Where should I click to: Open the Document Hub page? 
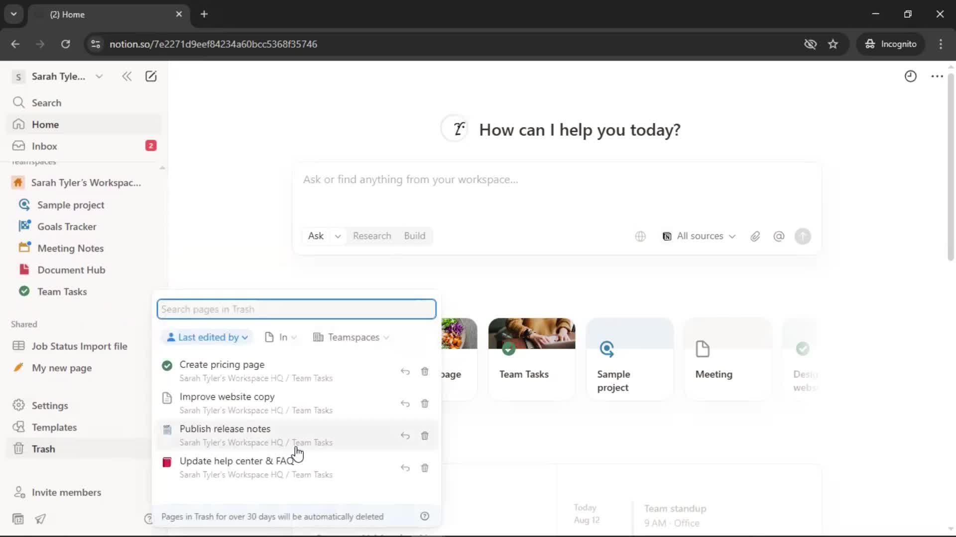[84, 269]
